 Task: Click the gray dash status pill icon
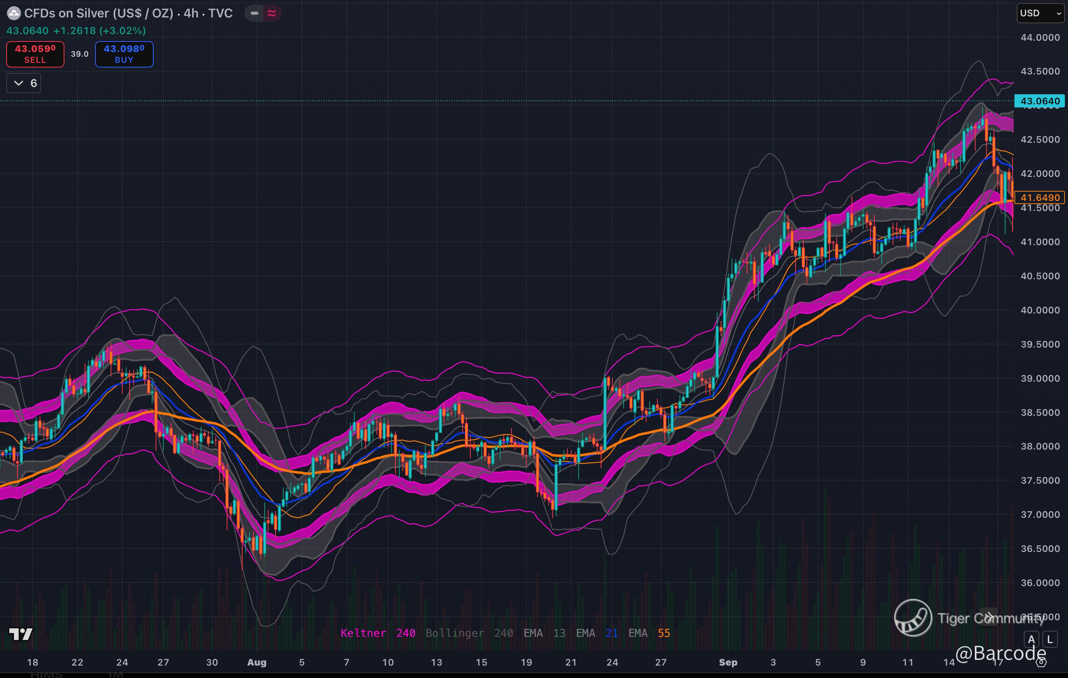[x=255, y=13]
